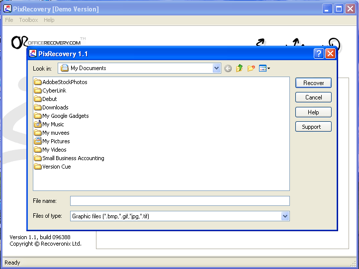Click the PixRecovery 1.1 dialog title icon
Image resolution: width=359 pixels, height=269 pixels.
click(x=33, y=54)
